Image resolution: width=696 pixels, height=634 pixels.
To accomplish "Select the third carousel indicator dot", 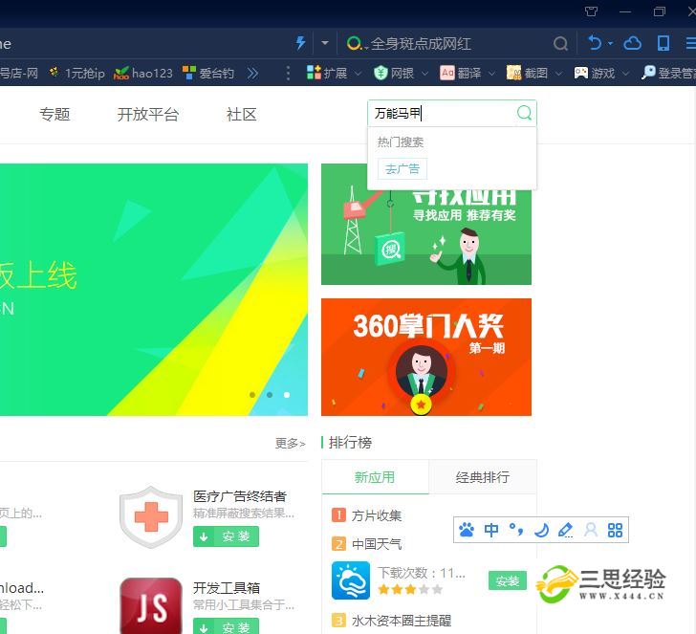I will point(287,395).
